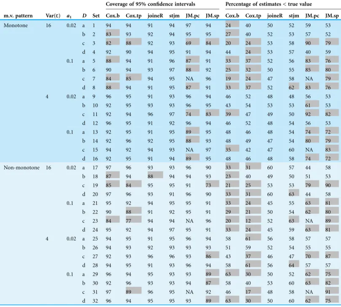Click shaded 74 in Set 11 coverage JM.pc
The height and width of the screenshot is (307, 341).
pyautogui.click(x=192, y=113)
